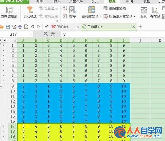This screenshot has height=141, width=165.
Task: Click the ascending sort A-Z icon
Action: 65,9
